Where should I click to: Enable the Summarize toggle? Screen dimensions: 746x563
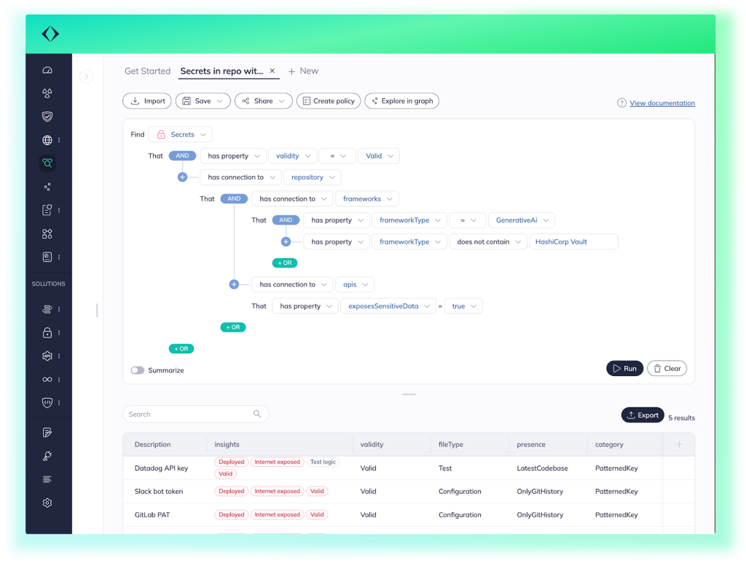click(x=138, y=370)
